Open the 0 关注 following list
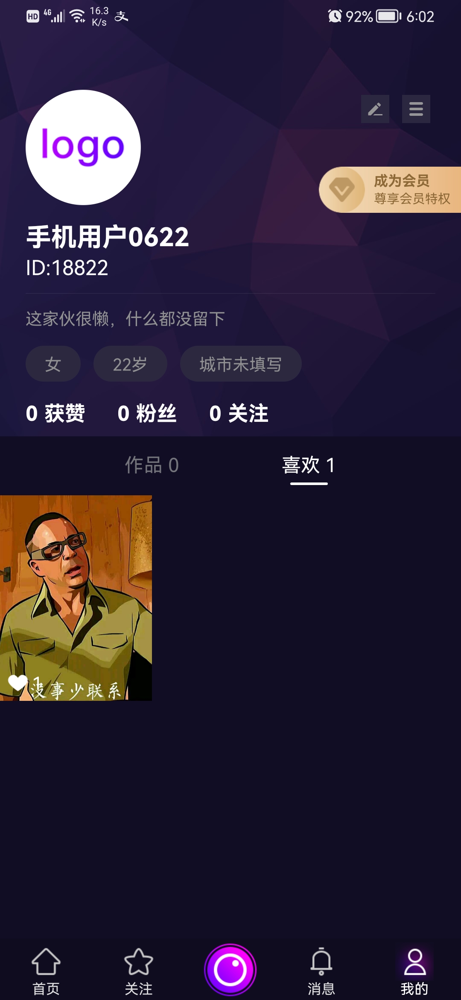Viewport: 461px width, 1000px height. click(x=239, y=413)
